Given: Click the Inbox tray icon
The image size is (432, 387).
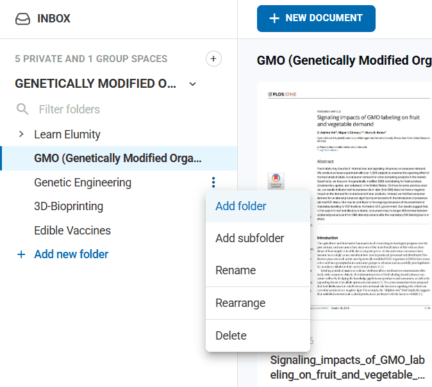Looking at the screenshot, I should click(x=22, y=19).
